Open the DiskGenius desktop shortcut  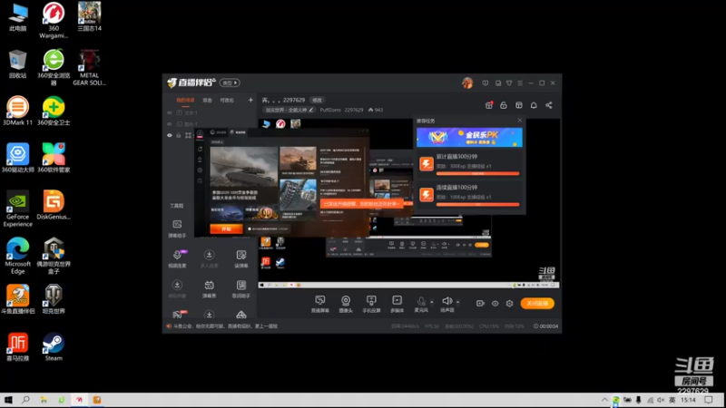54,205
